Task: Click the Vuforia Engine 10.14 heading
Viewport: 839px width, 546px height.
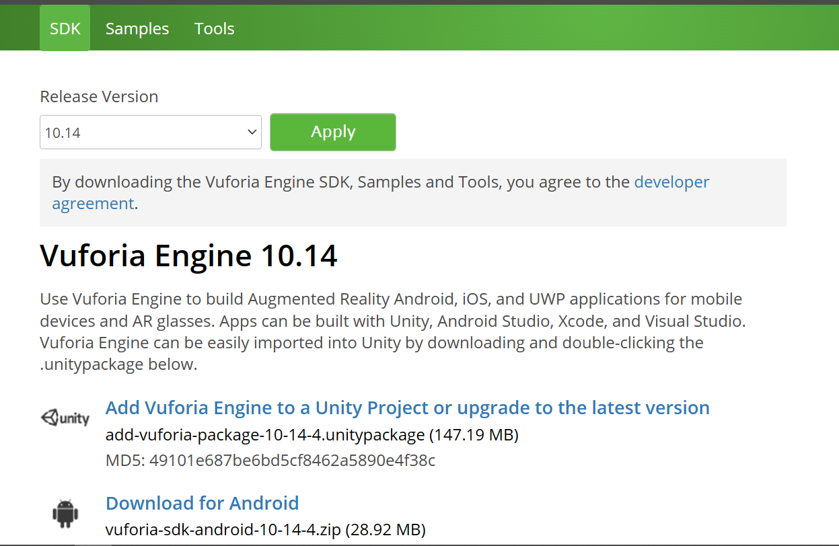Action: [188, 256]
